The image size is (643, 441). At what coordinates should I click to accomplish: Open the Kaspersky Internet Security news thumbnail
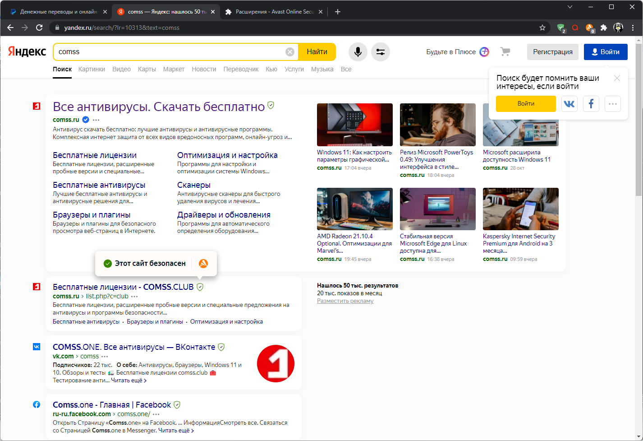(521, 209)
